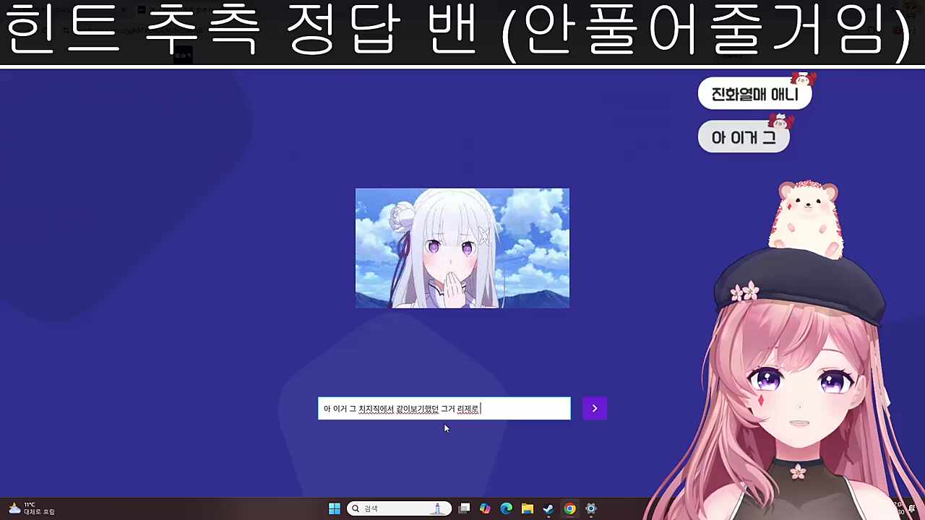Switch to Steam from the taskbar
This screenshot has width=925, height=520.
pyautogui.click(x=548, y=508)
